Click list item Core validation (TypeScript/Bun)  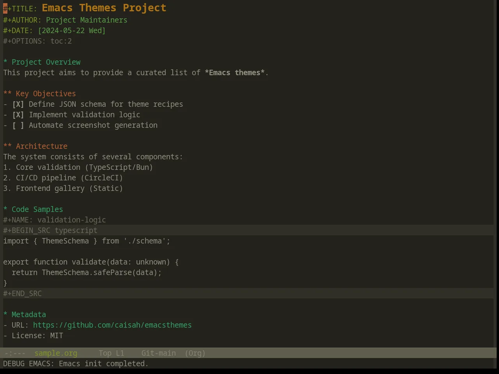(78, 168)
